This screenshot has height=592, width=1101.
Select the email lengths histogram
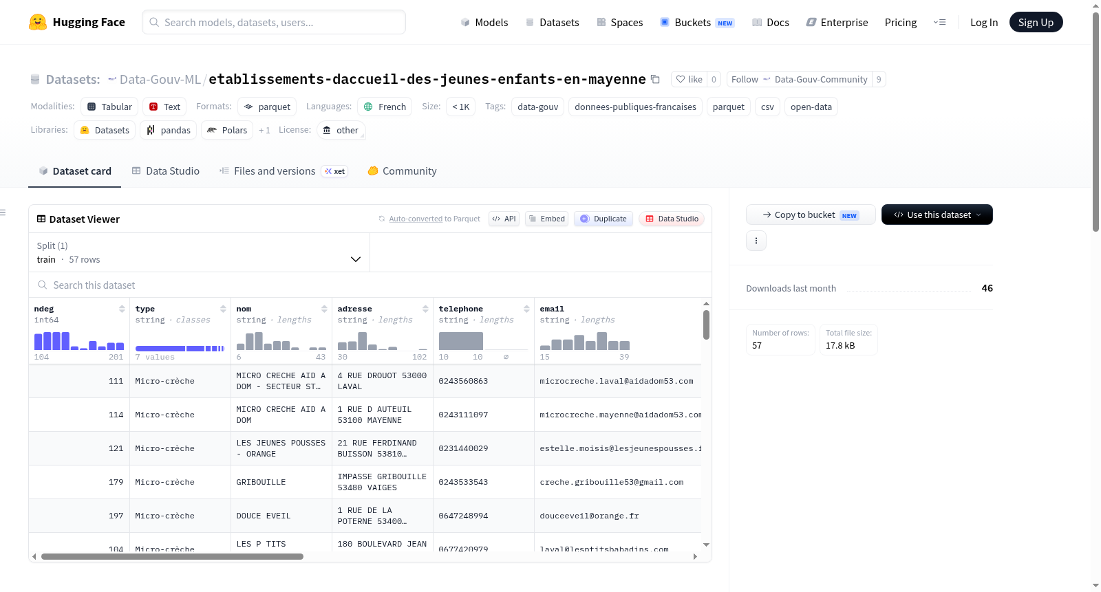click(585, 341)
